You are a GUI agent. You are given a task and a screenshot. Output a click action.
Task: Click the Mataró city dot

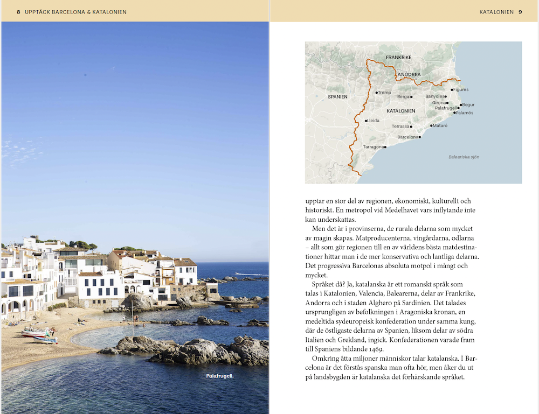432,125
